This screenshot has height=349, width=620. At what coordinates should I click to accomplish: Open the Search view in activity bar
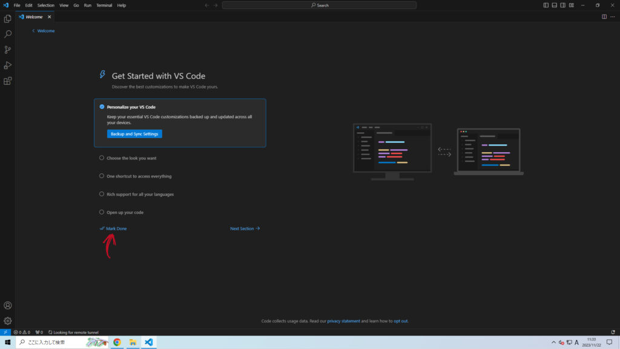pyautogui.click(x=7, y=34)
